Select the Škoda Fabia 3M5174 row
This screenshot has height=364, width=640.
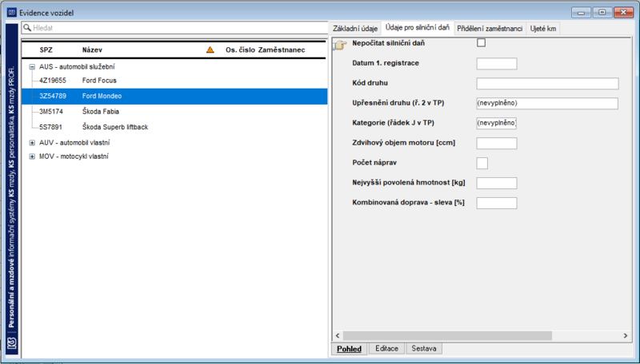(174, 112)
